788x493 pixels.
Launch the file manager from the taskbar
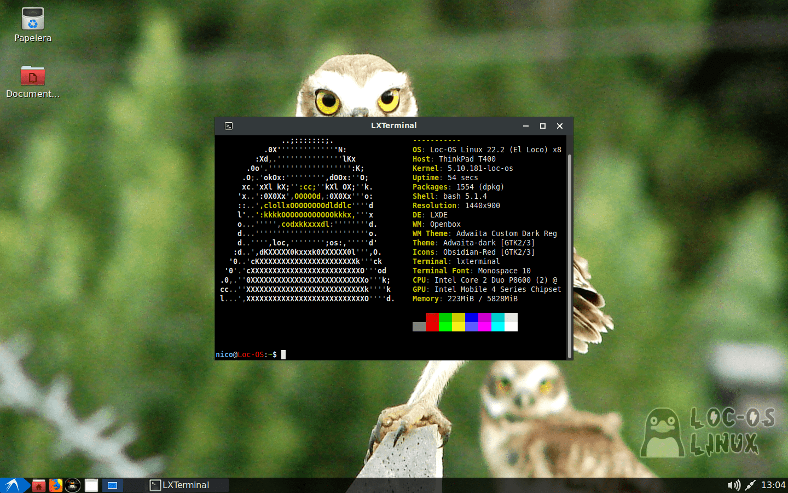tap(91, 485)
